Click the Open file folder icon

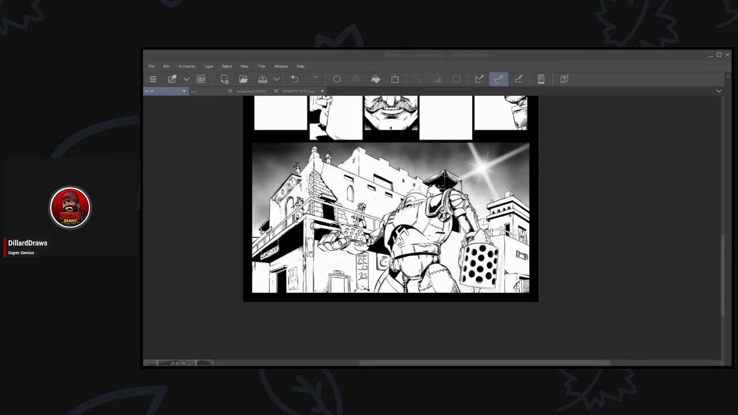[243, 79]
